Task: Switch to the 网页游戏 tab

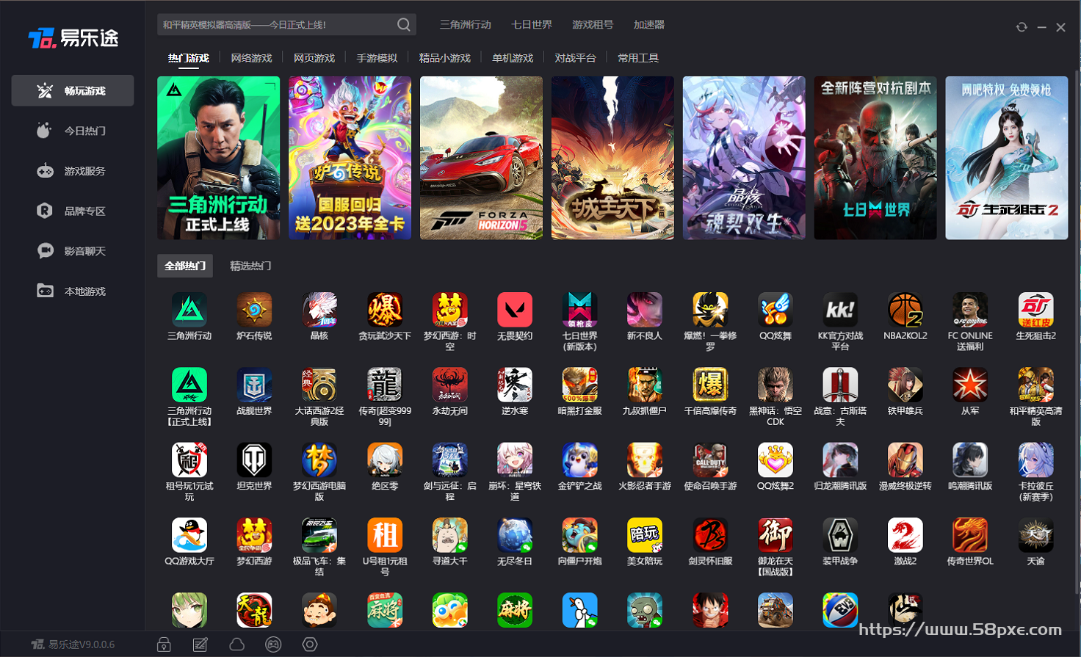Action: [x=314, y=58]
